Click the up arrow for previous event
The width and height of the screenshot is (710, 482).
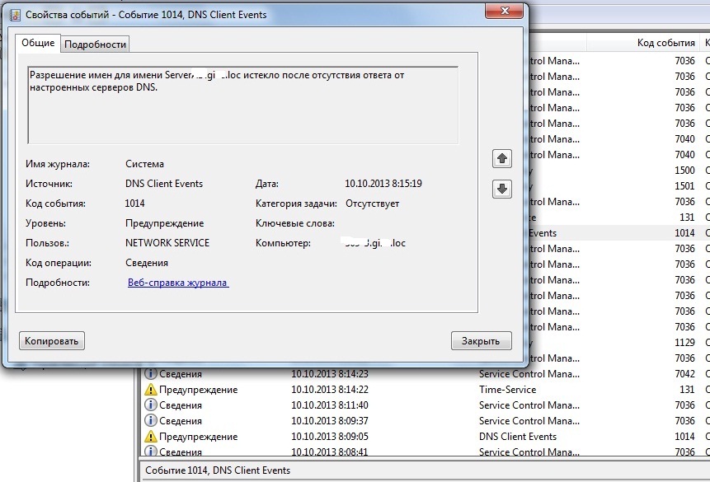pyautogui.click(x=501, y=157)
